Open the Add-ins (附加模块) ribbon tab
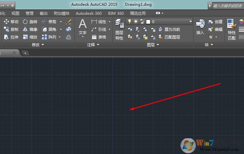The image size is (244, 154). [62, 13]
